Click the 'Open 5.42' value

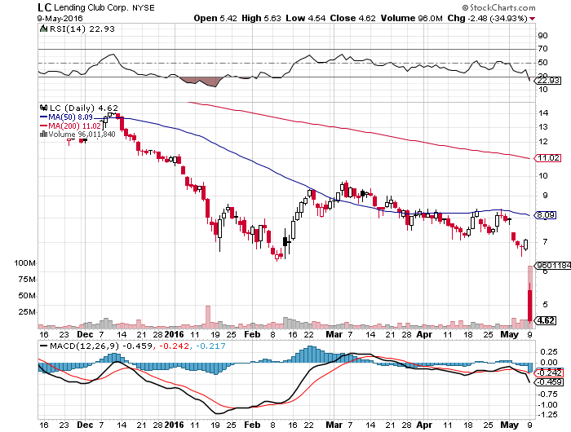click(215, 18)
